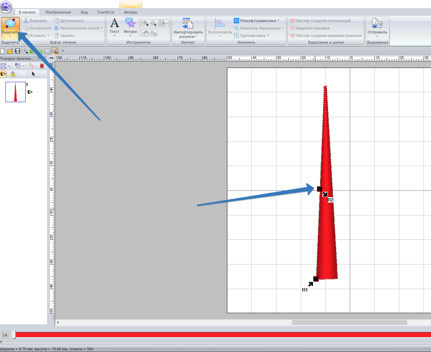431x352 pixels.
Task: Open file using folder icon
Action: click(x=10, y=51)
